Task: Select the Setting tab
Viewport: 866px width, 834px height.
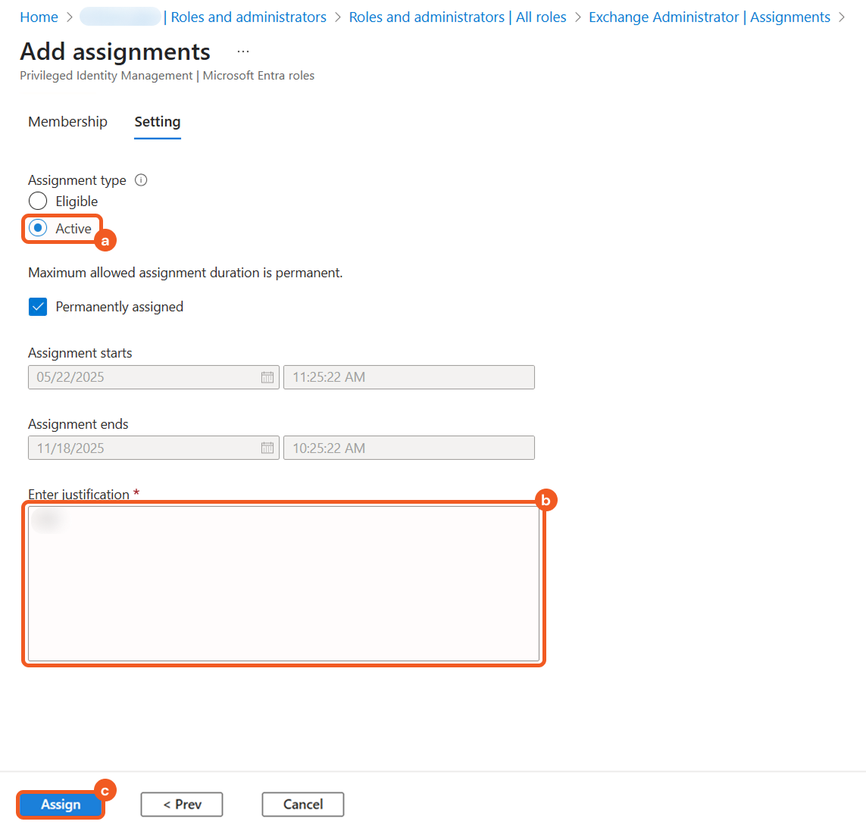Action: tap(158, 122)
